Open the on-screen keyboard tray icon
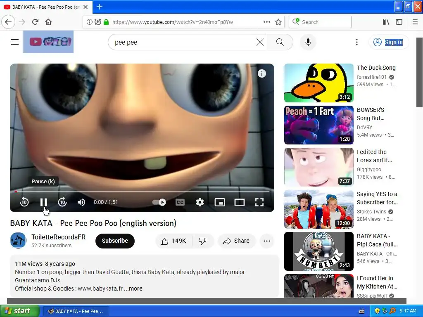 coord(362,311)
